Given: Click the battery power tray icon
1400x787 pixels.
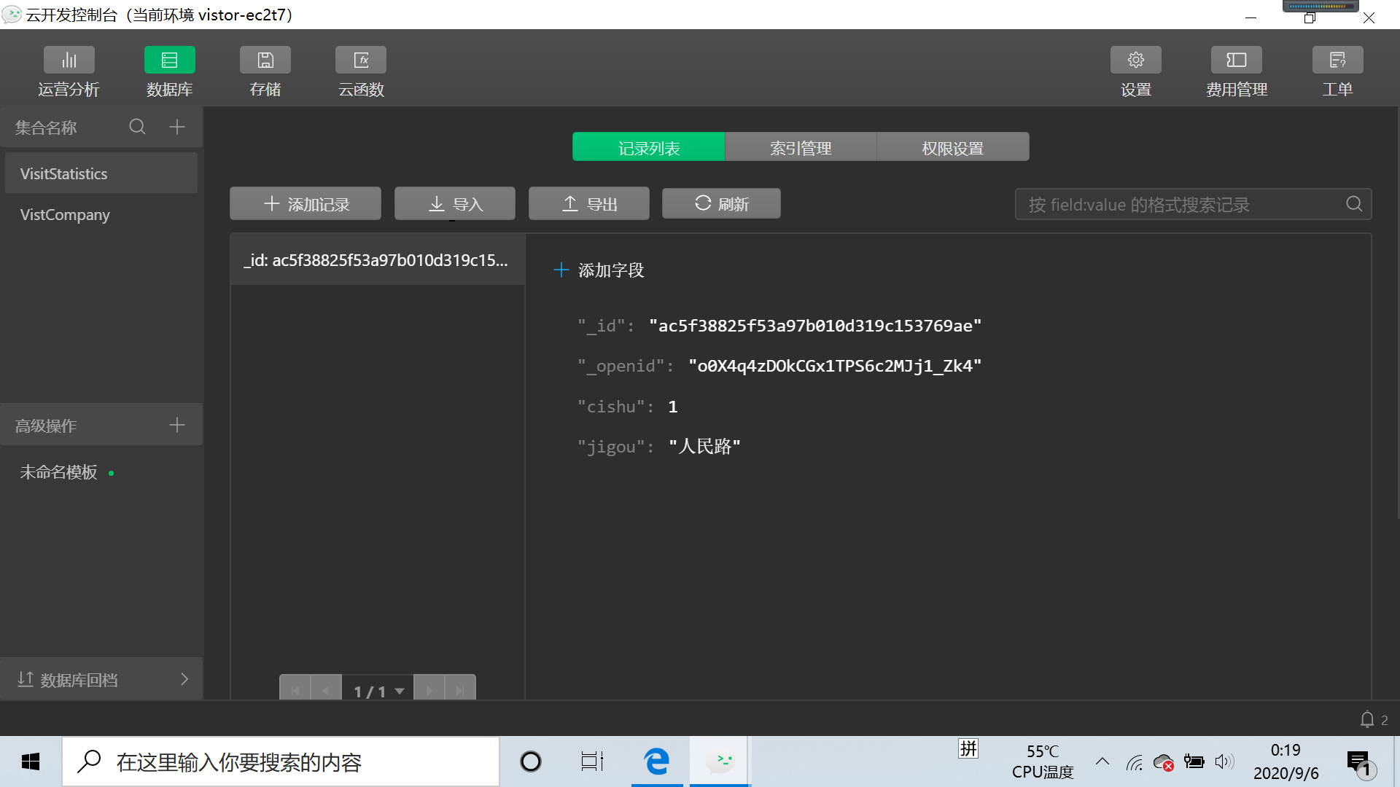Looking at the screenshot, I should pos(1194,762).
